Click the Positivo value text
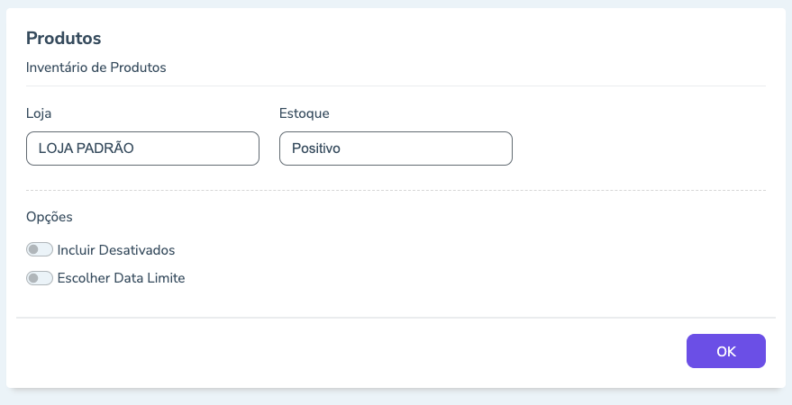This screenshot has height=405, width=792. pyautogui.click(x=315, y=148)
